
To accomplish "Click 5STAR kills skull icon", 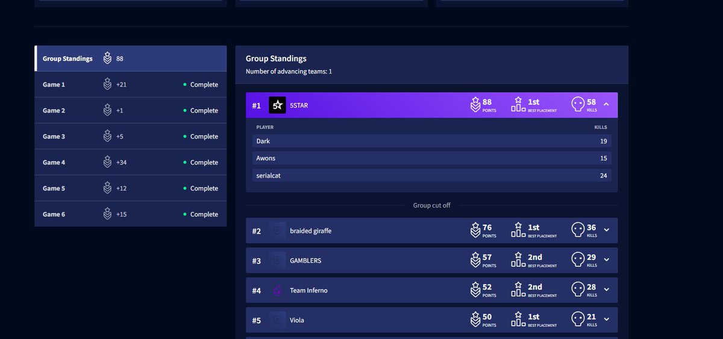I will point(578,104).
